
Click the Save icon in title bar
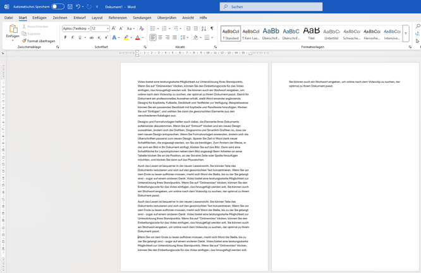70,7
